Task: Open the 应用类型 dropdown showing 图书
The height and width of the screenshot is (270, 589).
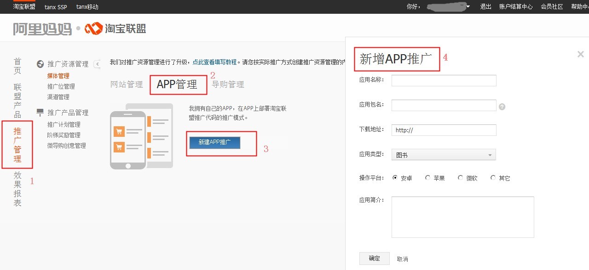Action: tap(444, 155)
